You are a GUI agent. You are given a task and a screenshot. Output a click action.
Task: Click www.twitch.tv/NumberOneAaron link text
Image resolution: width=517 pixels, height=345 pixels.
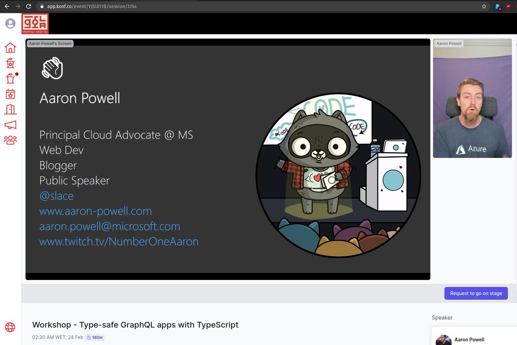pos(119,241)
